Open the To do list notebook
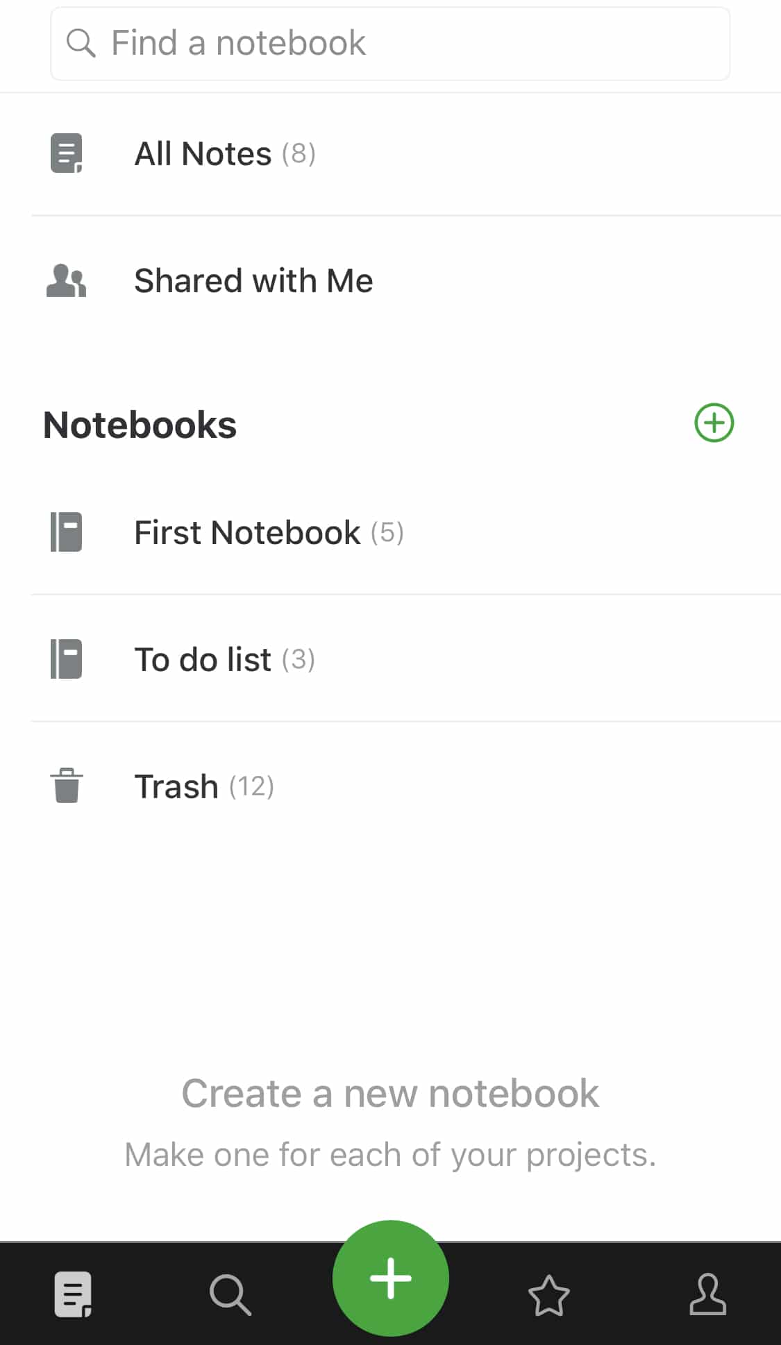Screen dimensions: 781x1345 [406, 659]
